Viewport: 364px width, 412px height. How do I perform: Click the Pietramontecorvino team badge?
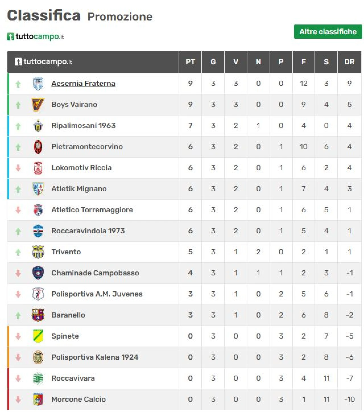pos(38,147)
